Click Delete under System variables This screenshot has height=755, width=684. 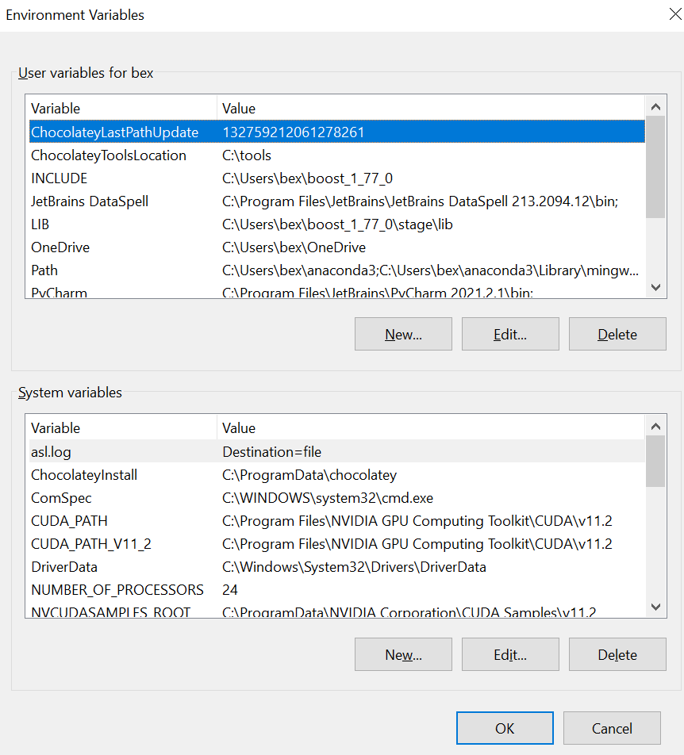click(x=617, y=654)
